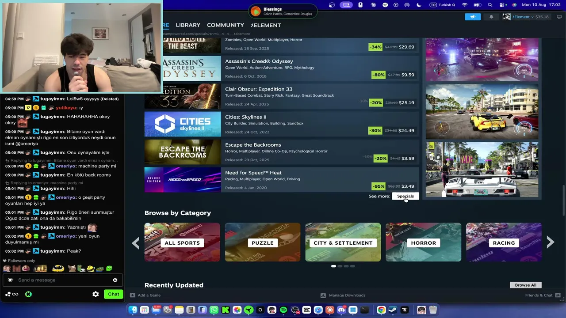Screen dimensions: 566x318
Task: Click the white car rear-view screenshot
Action: pyautogui.click(x=482, y=170)
